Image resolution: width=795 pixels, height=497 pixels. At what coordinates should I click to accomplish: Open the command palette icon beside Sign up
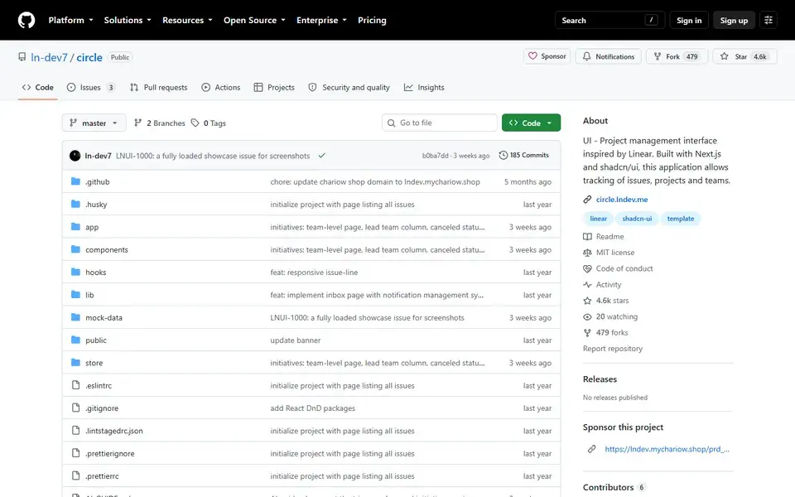[x=768, y=20]
